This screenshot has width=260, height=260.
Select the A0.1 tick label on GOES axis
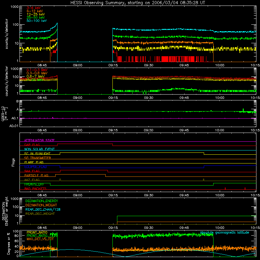(x=15, y=118)
